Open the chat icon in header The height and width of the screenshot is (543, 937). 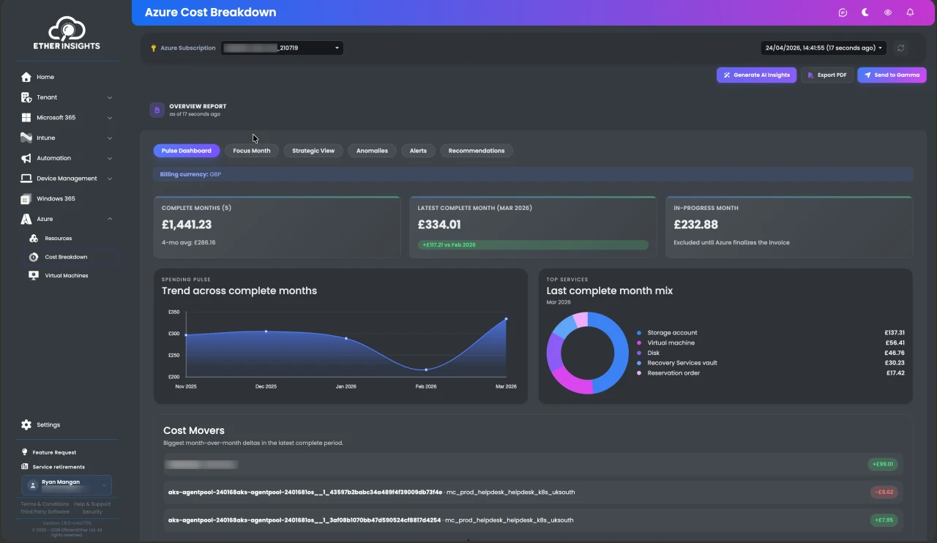(843, 12)
